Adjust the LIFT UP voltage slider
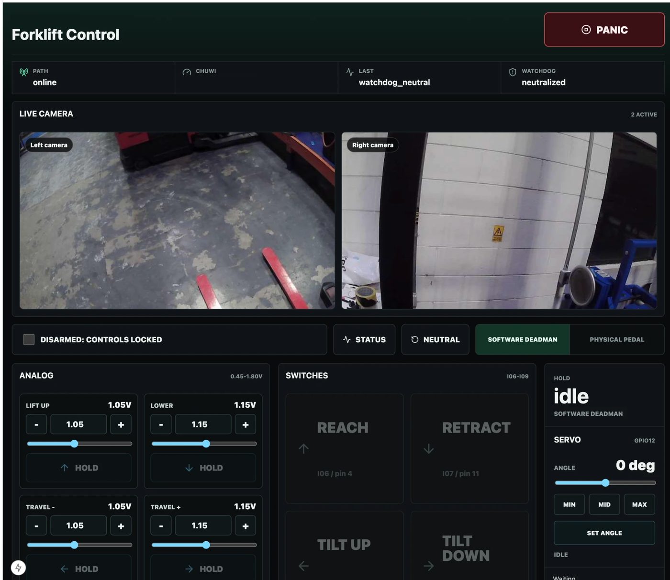 click(79, 444)
